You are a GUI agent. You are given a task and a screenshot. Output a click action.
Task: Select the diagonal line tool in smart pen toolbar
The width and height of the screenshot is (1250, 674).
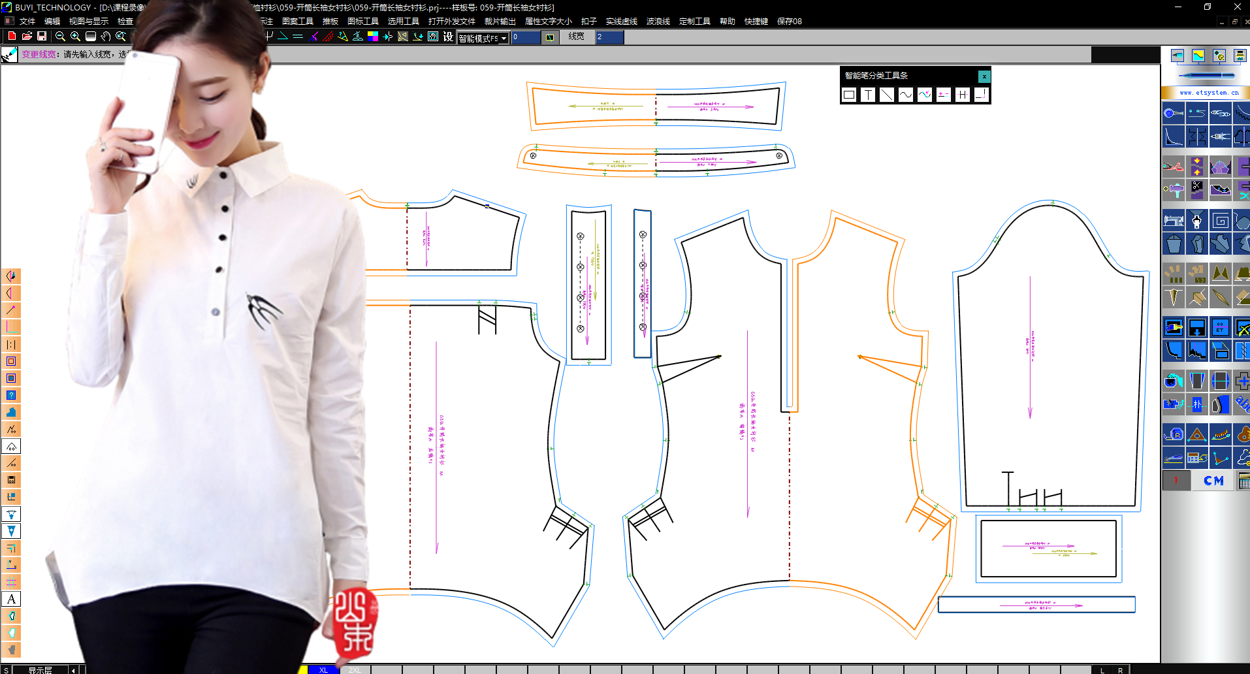(886, 95)
